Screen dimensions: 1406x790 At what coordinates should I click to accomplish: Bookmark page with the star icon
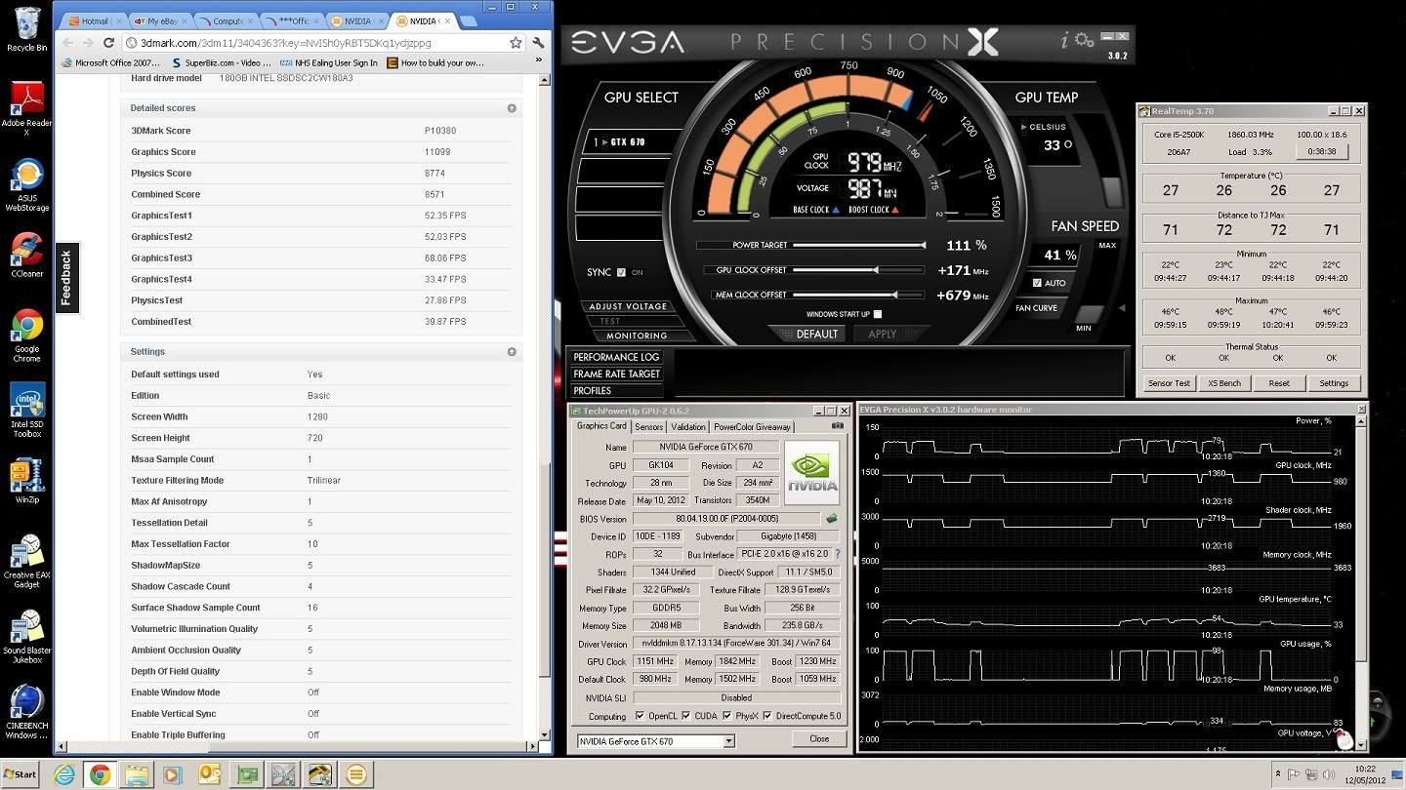coord(516,43)
